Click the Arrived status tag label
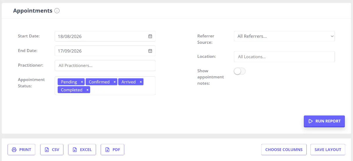Viewport: 353px width, 161px height. click(x=129, y=82)
